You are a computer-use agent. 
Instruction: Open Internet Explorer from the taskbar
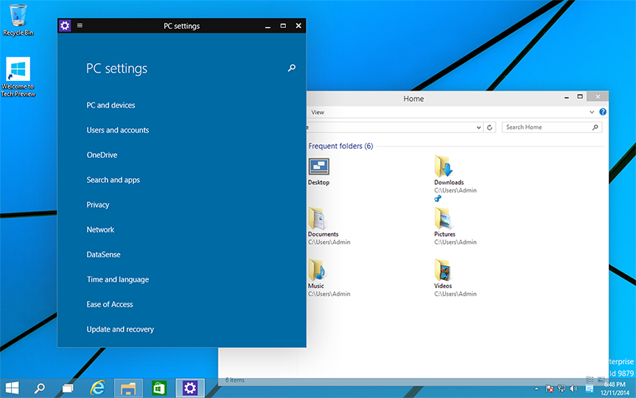point(97,388)
